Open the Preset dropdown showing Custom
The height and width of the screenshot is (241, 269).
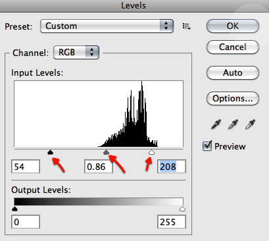(x=107, y=26)
